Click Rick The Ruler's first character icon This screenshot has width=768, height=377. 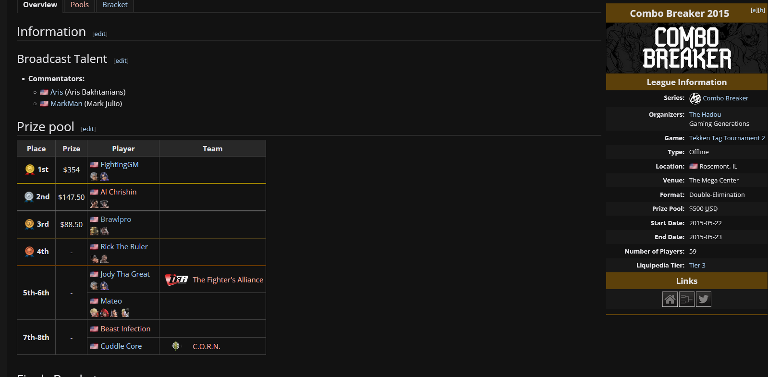[94, 258]
